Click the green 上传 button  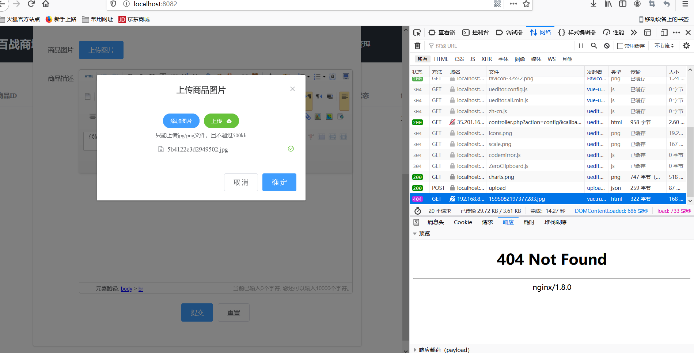[221, 121]
